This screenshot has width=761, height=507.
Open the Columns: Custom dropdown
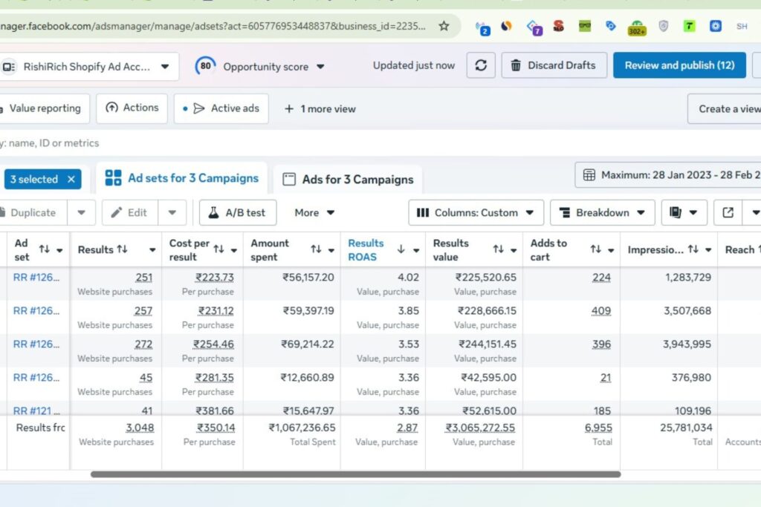(476, 213)
